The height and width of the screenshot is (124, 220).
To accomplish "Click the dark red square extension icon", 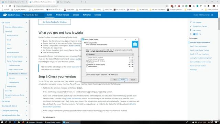I will pyautogui.click(x=190, y=6).
